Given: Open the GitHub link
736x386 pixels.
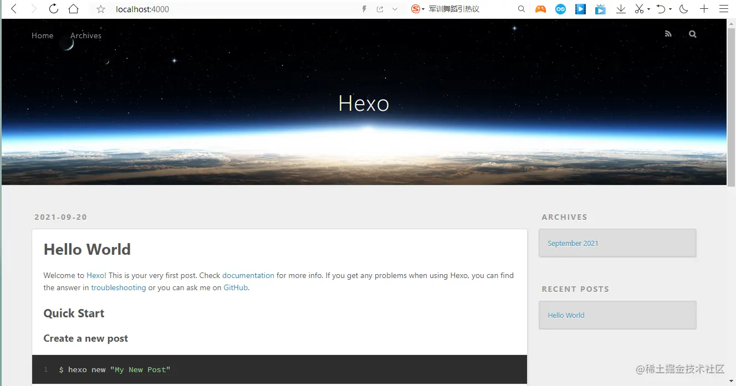Looking at the screenshot, I should 236,287.
